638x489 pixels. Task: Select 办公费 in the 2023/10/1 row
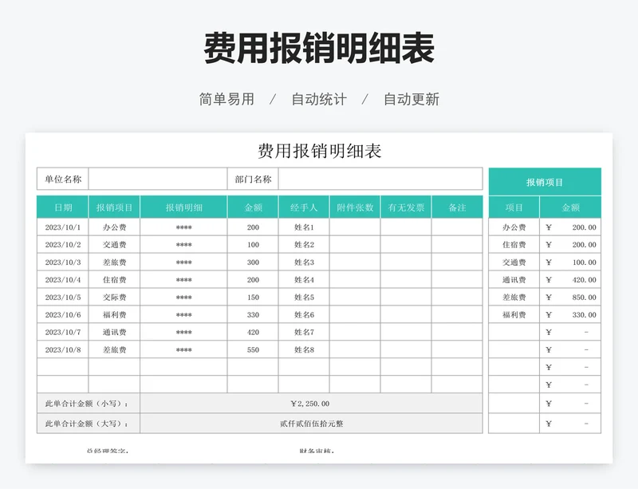(114, 227)
